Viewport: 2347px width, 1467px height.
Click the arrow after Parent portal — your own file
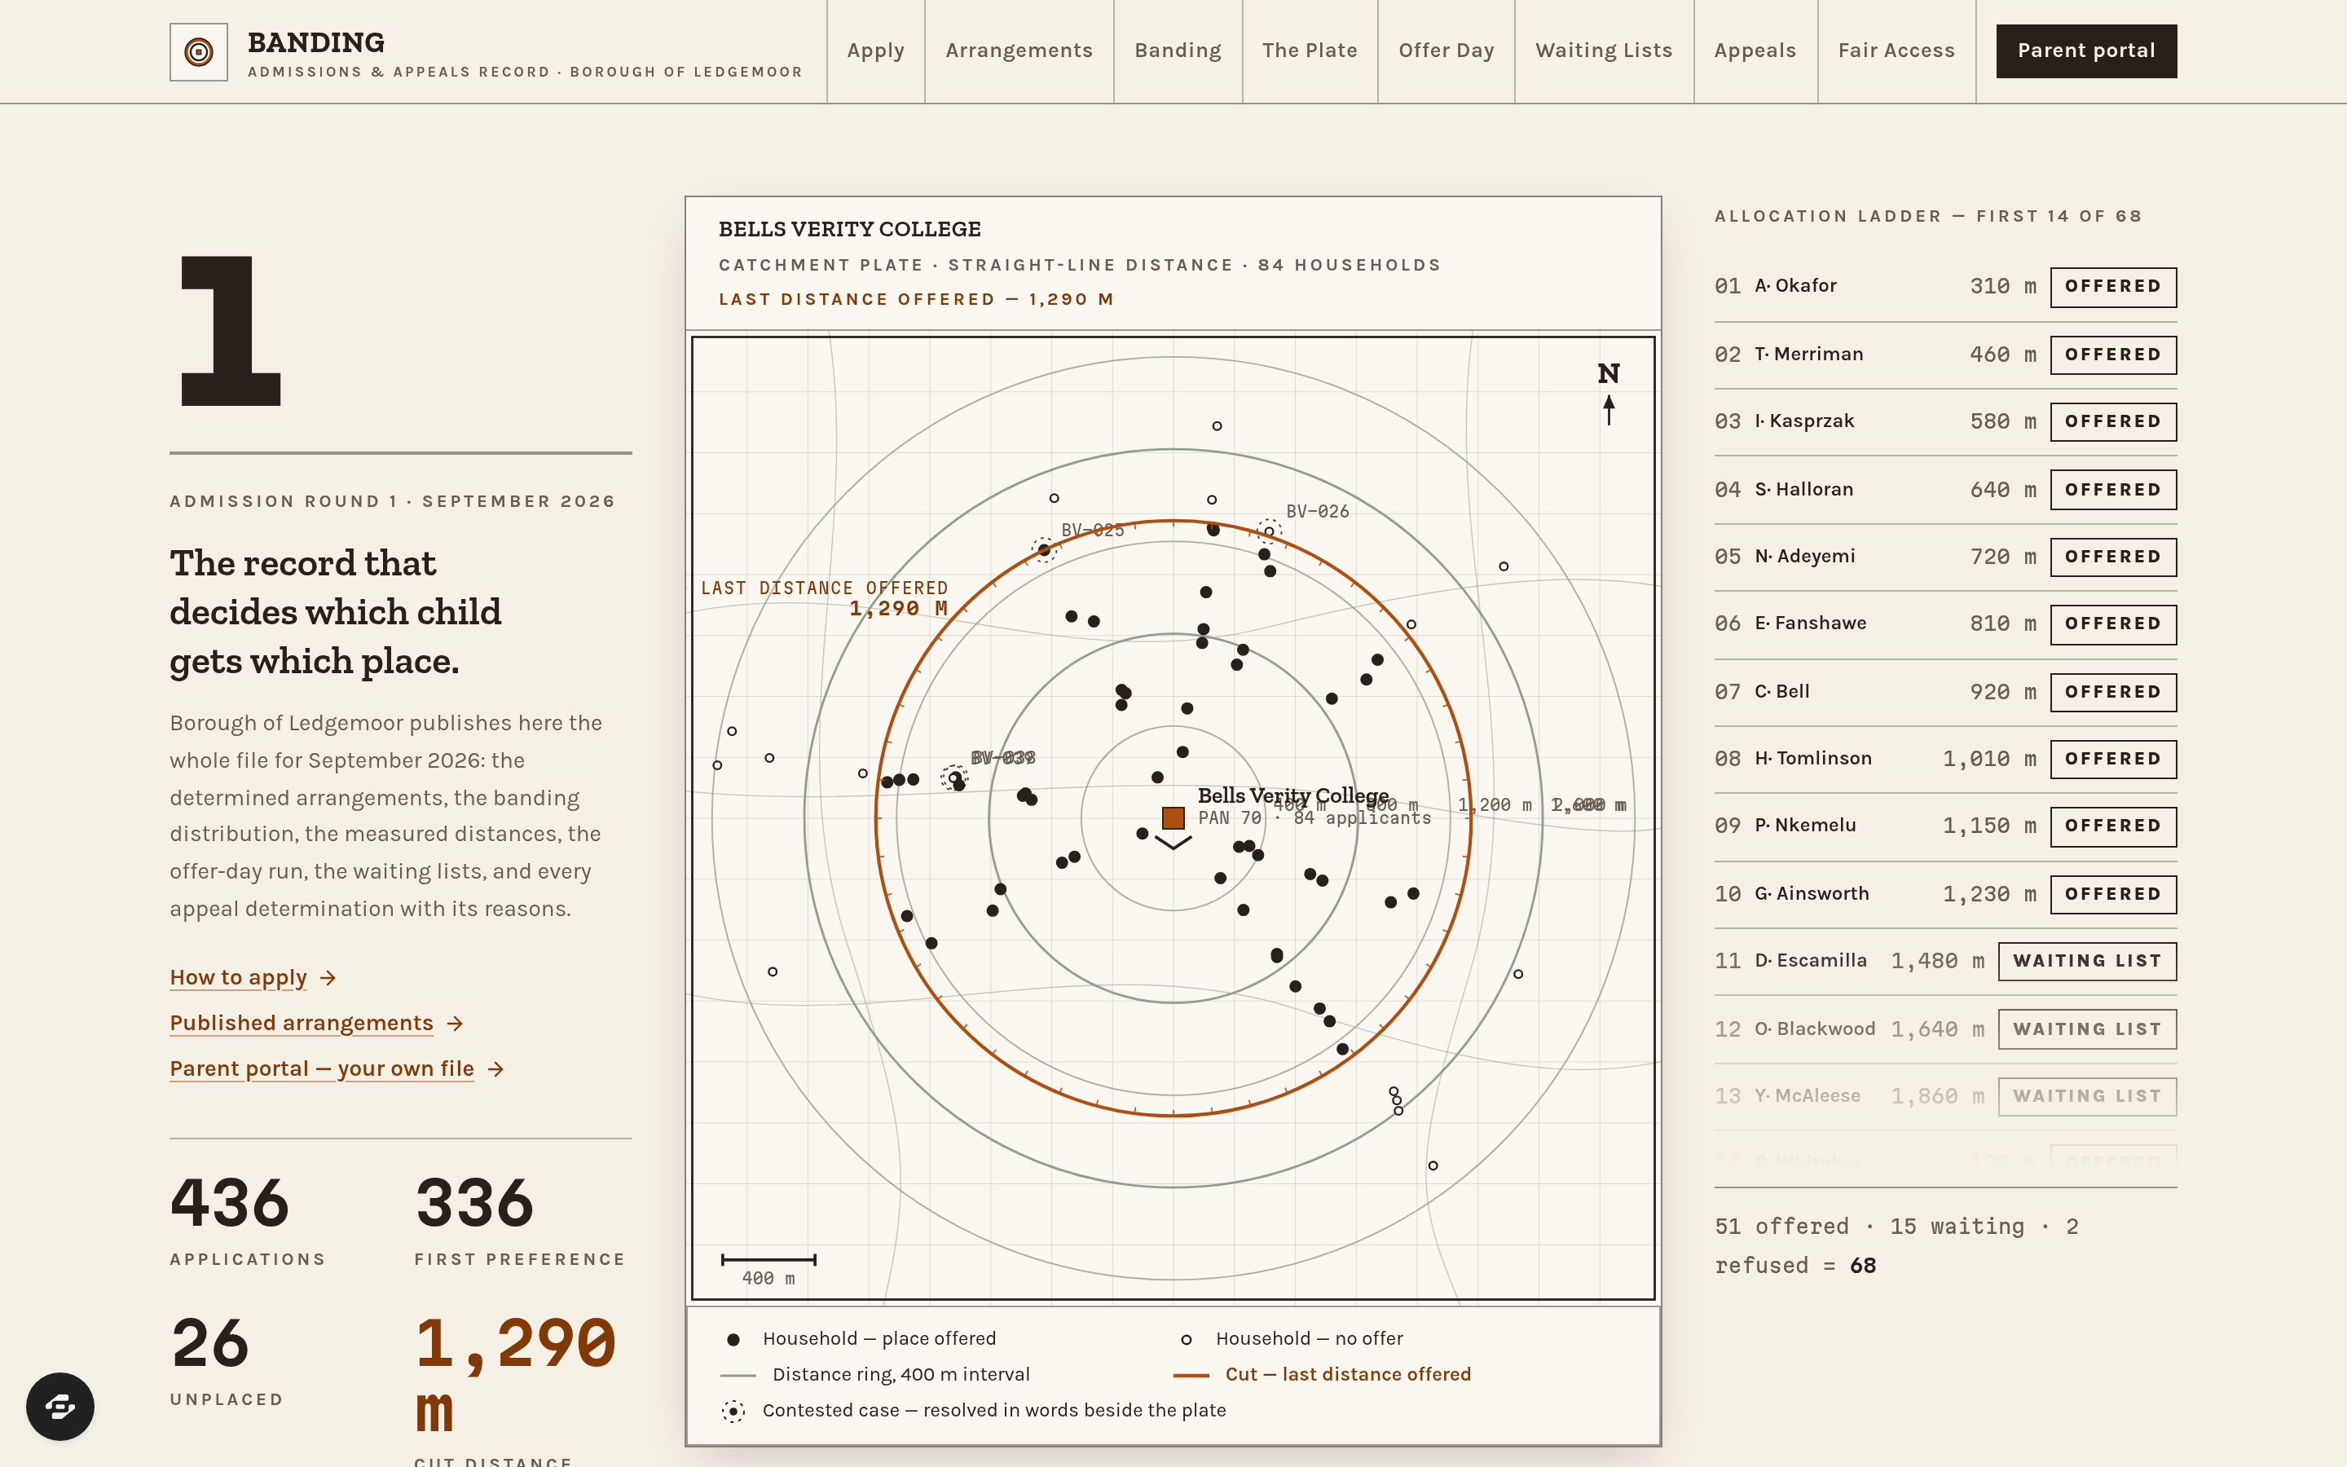pyautogui.click(x=495, y=1069)
